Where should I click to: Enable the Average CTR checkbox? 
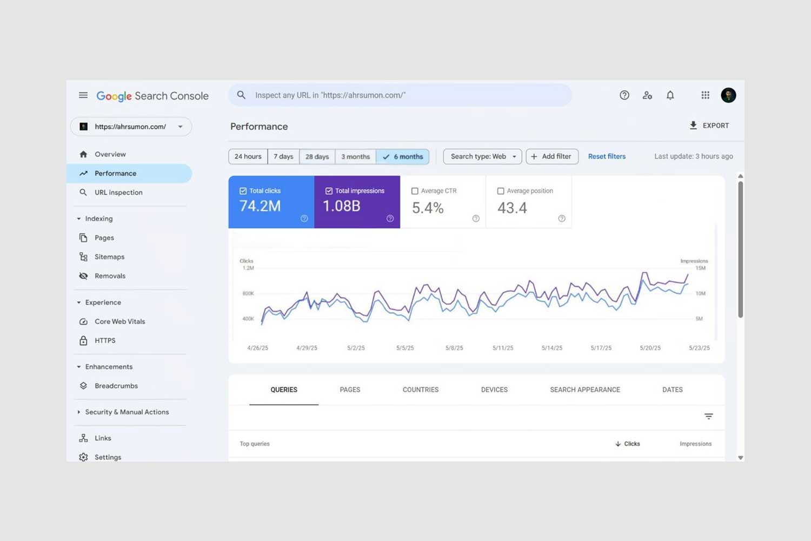(x=415, y=191)
